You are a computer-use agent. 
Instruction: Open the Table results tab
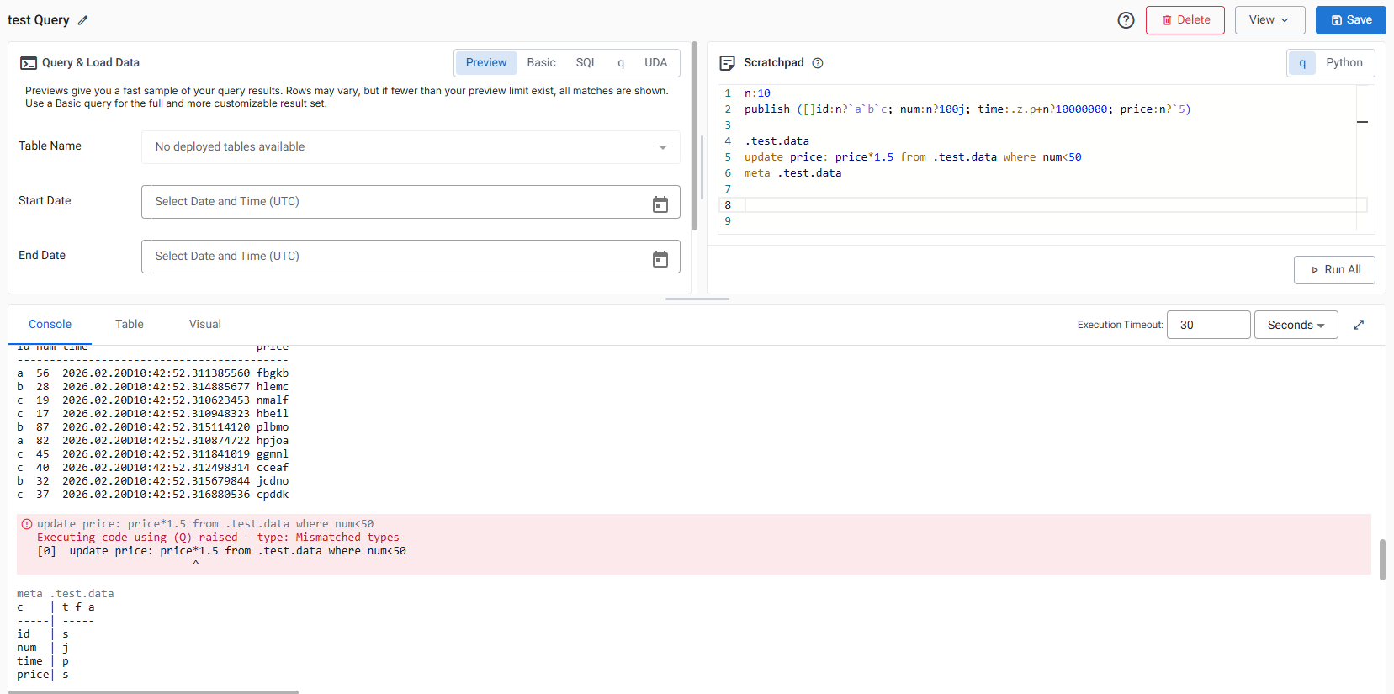[x=130, y=325]
